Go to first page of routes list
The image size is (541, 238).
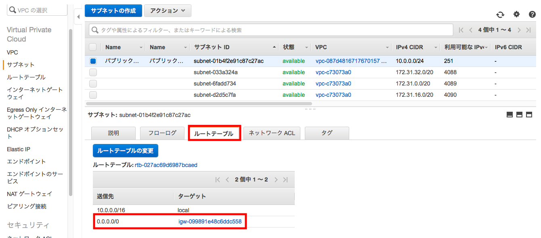[x=218, y=180]
